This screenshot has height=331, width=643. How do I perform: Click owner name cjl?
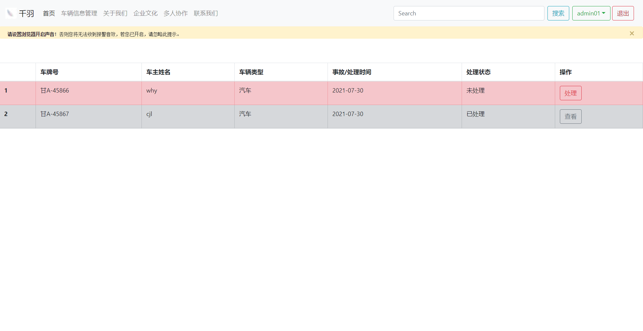[x=149, y=114]
